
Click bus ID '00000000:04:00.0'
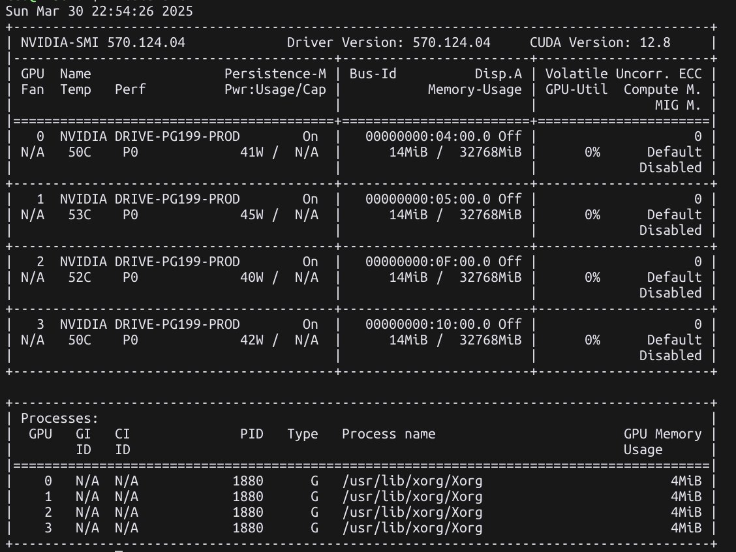tap(428, 136)
